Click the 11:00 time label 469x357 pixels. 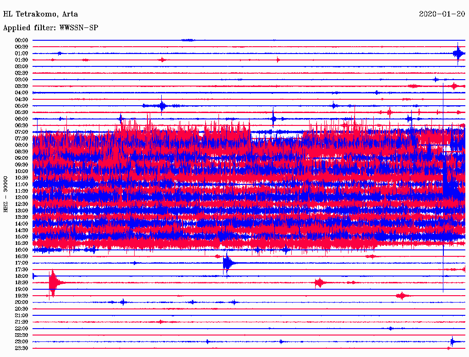[x=22, y=184]
